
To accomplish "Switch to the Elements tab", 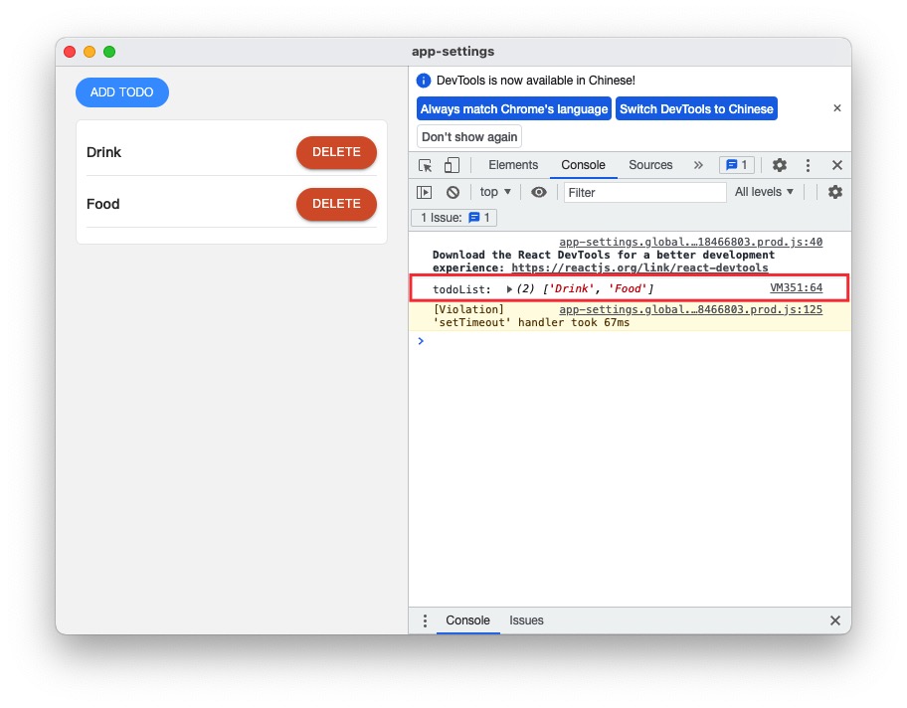I will coord(513,166).
